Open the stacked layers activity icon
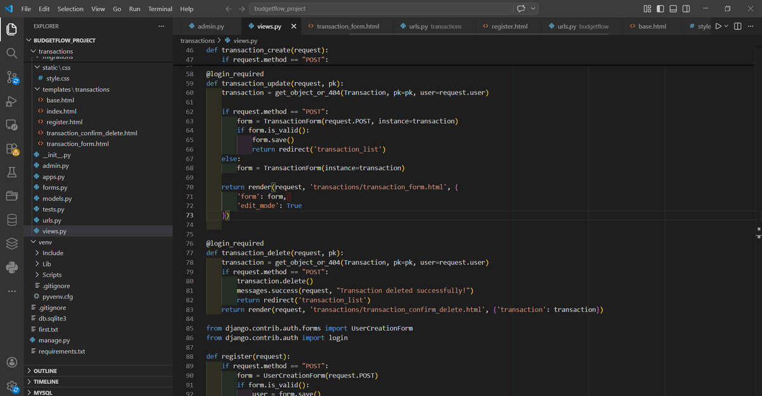The image size is (762, 396). click(12, 244)
